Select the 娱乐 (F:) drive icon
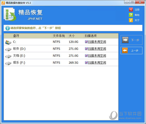Image resolution: width=146 pixels, height=124 pixels. click(8, 63)
